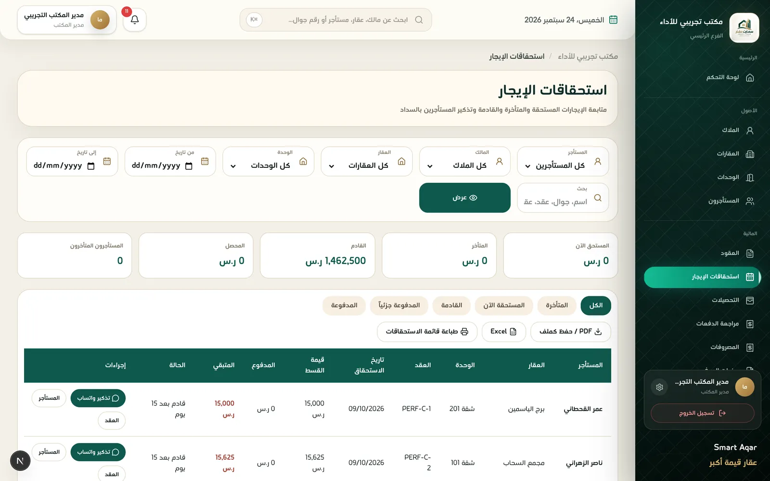The width and height of the screenshot is (770, 481).
Task: Click the بحث name/mobile/contract filter field
Action: pos(563,198)
